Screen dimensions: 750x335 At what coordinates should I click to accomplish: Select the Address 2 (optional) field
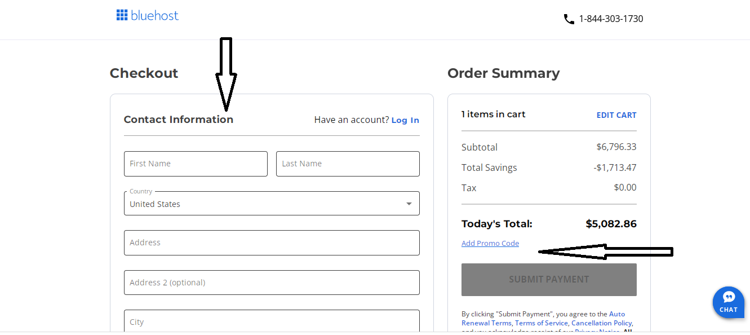coord(272,283)
